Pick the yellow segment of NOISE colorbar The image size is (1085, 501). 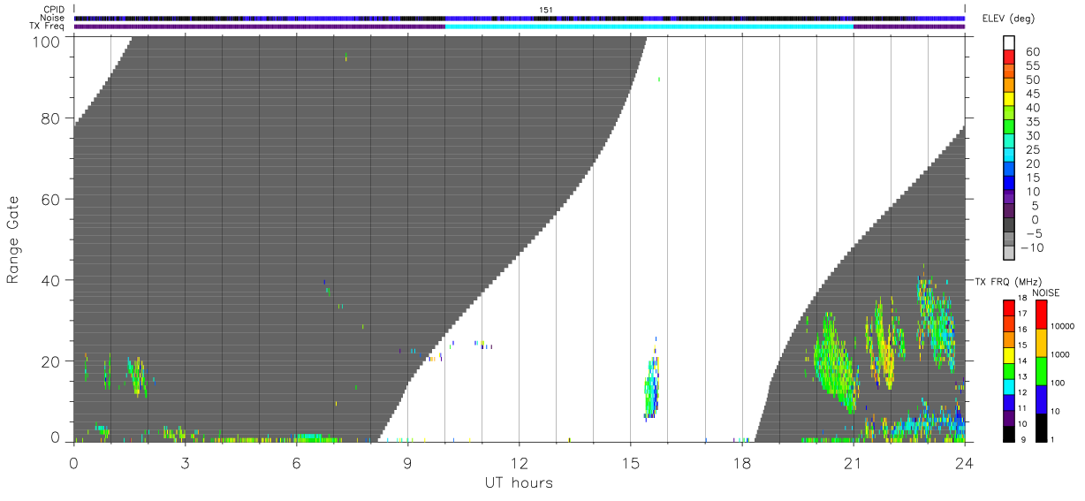1041,342
